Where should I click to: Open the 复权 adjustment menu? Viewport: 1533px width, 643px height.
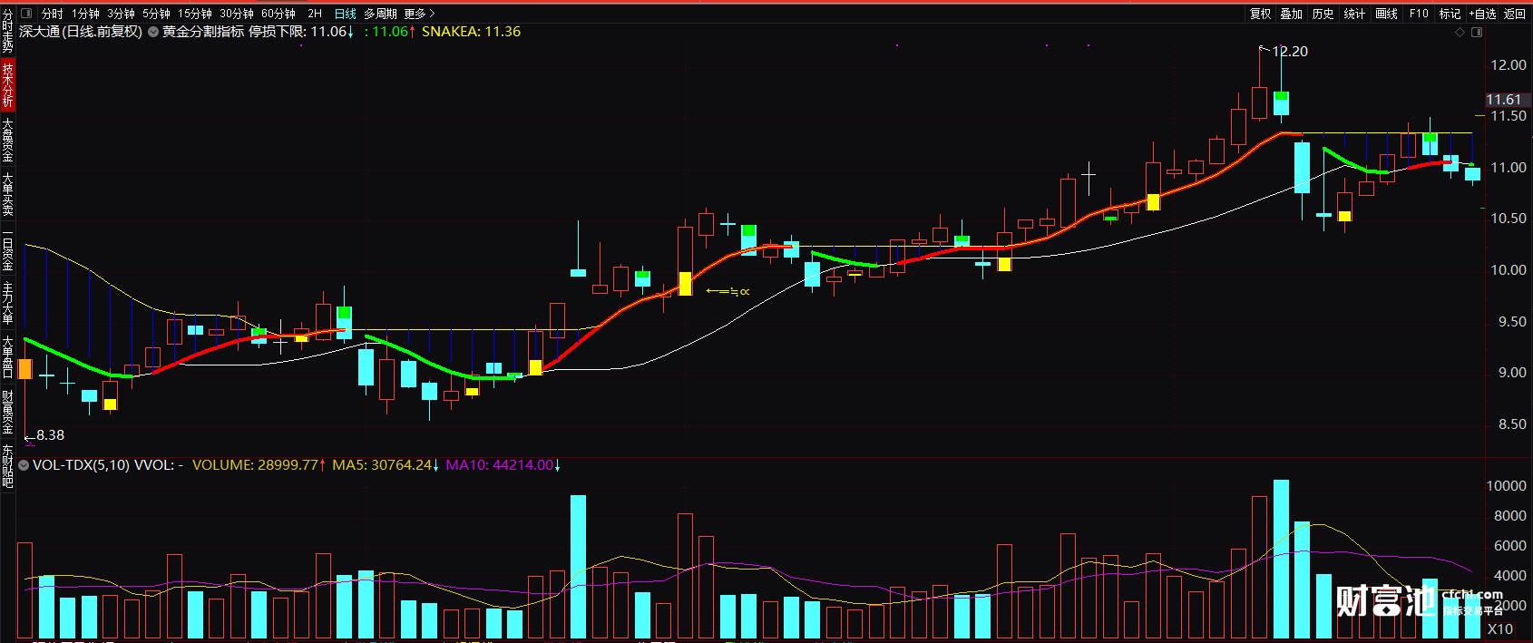click(1260, 14)
